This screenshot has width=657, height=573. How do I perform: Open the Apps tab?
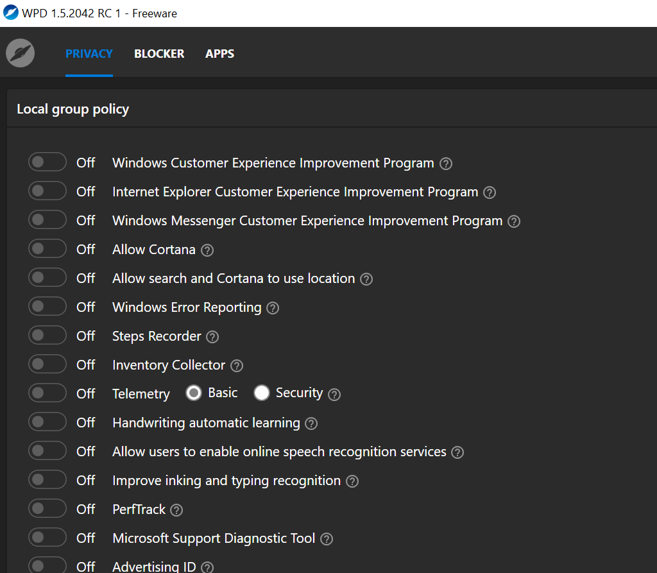coord(219,54)
